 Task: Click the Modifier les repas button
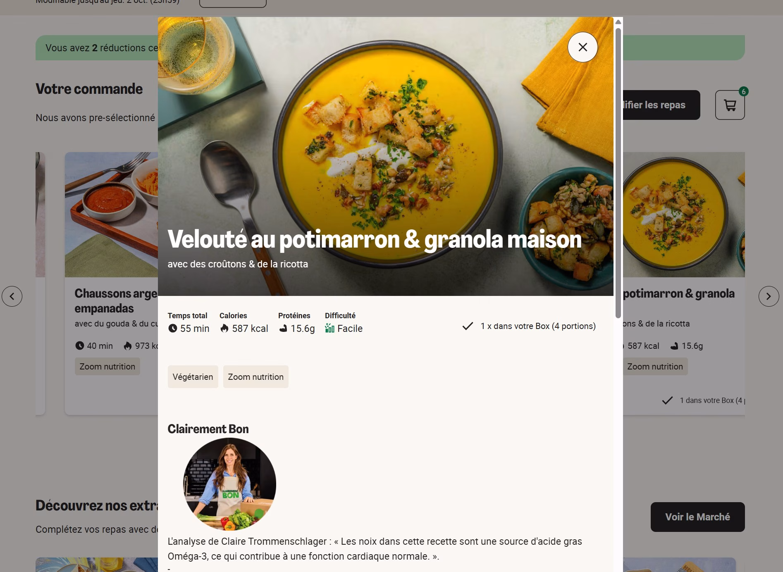[661, 105]
